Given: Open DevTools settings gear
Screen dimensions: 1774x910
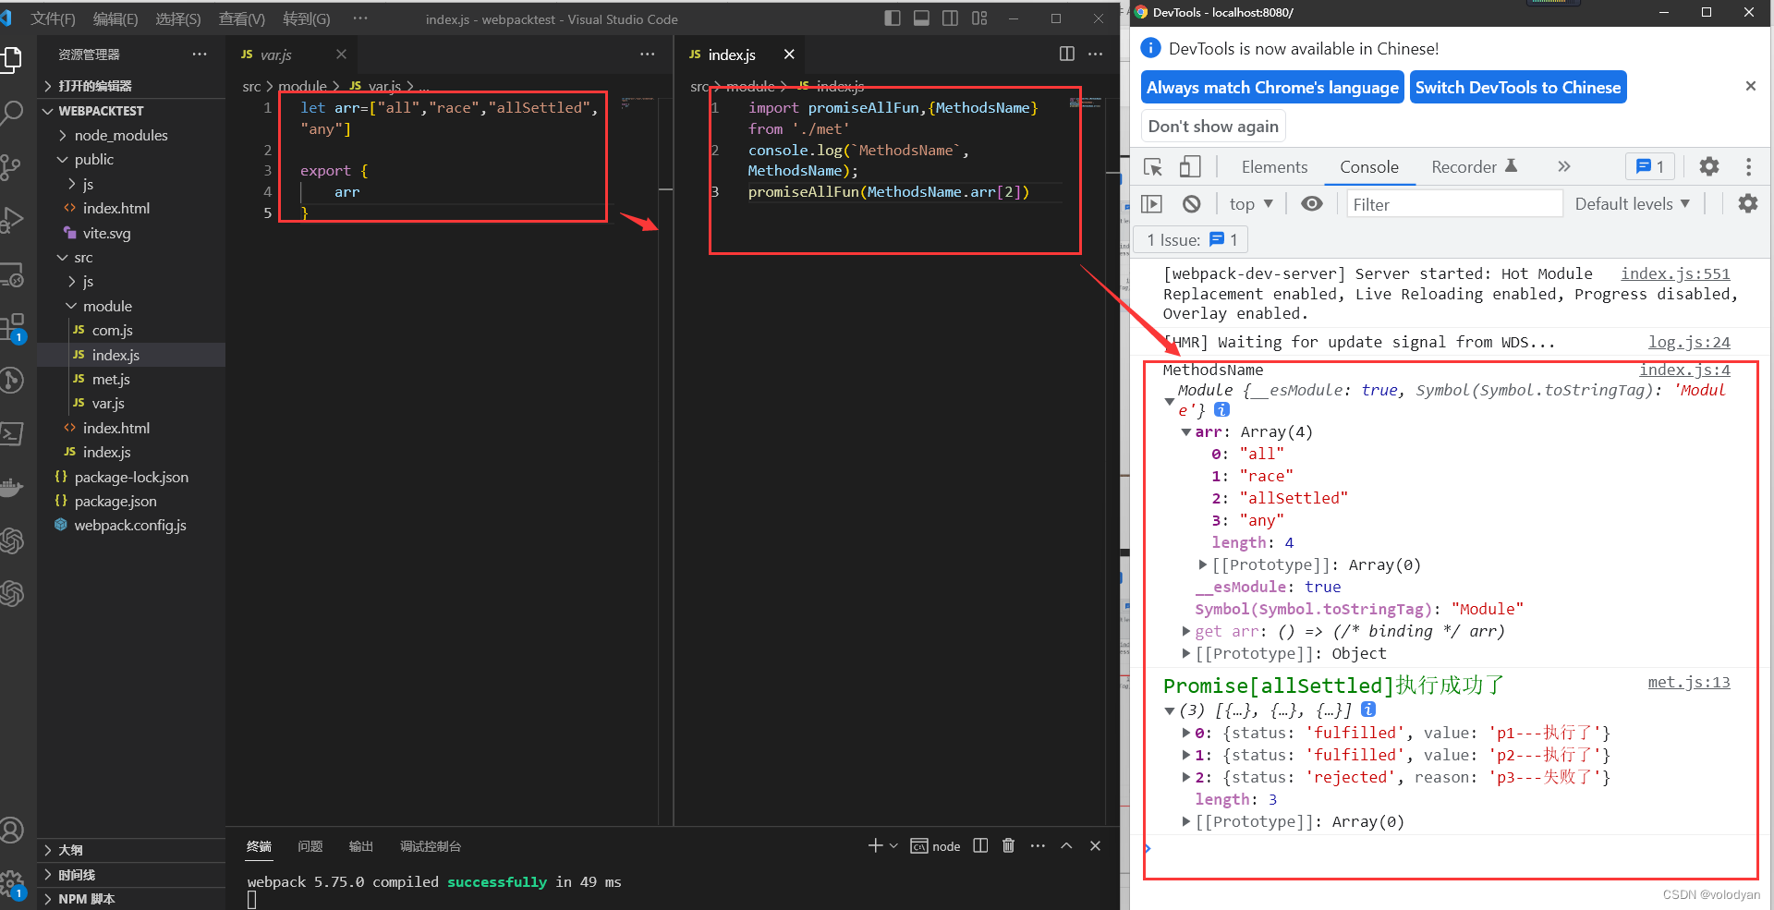Looking at the screenshot, I should (x=1708, y=167).
